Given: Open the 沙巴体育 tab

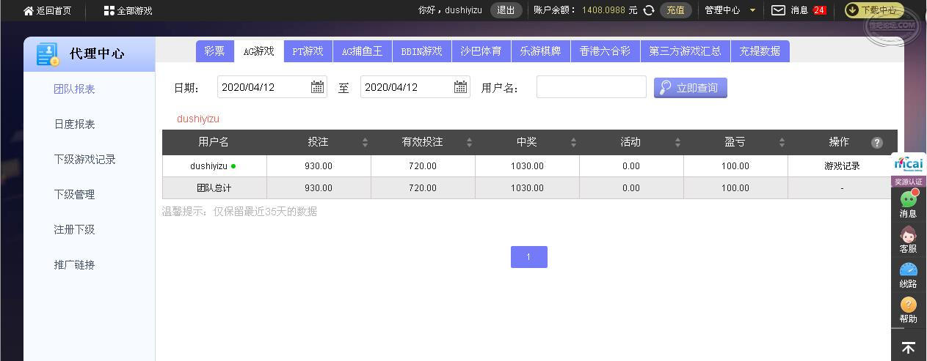Looking at the screenshot, I should pyautogui.click(x=481, y=51).
